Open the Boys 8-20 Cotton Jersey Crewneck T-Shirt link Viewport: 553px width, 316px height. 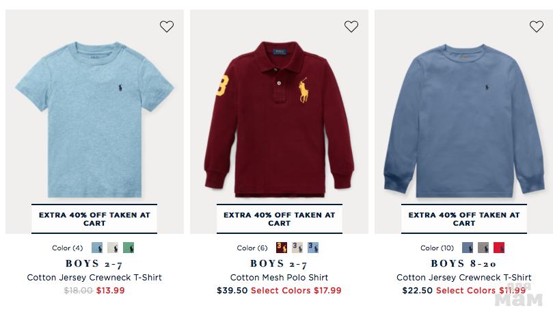[463, 278]
